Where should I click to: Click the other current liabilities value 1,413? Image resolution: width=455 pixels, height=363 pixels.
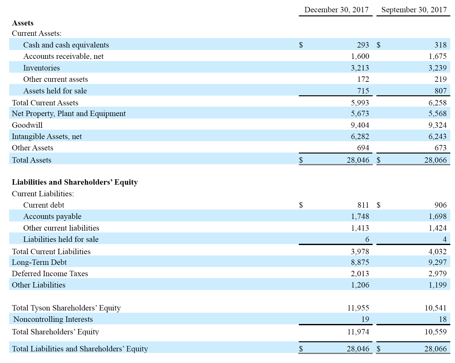[x=360, y=228]
